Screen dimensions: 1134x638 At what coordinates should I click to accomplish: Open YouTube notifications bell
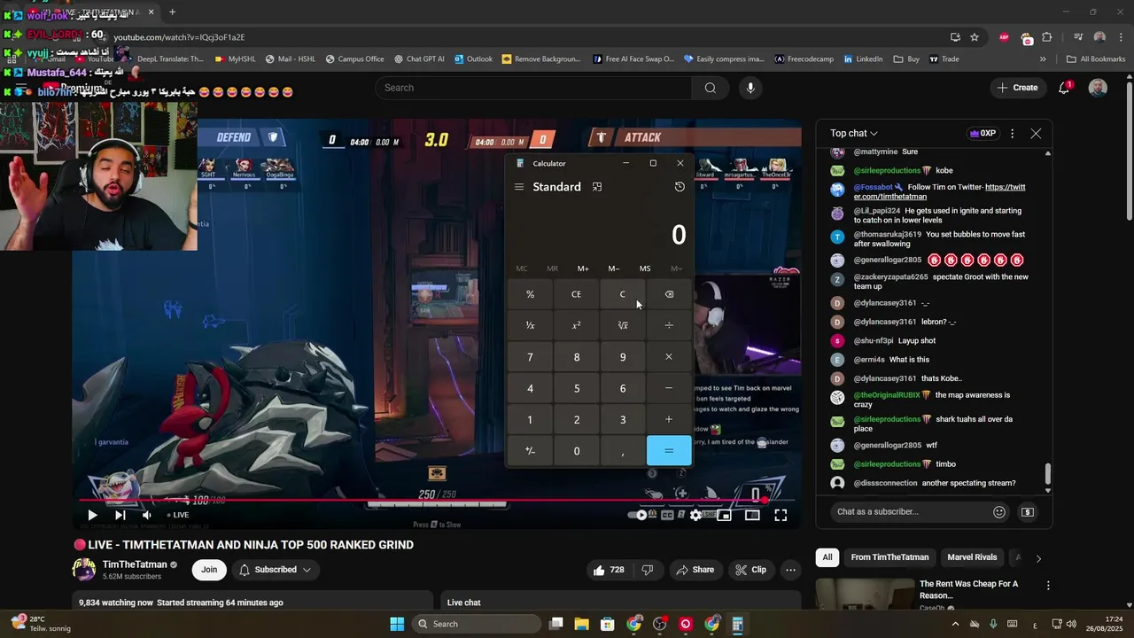pyautogui.click(x=1065, y=88)
